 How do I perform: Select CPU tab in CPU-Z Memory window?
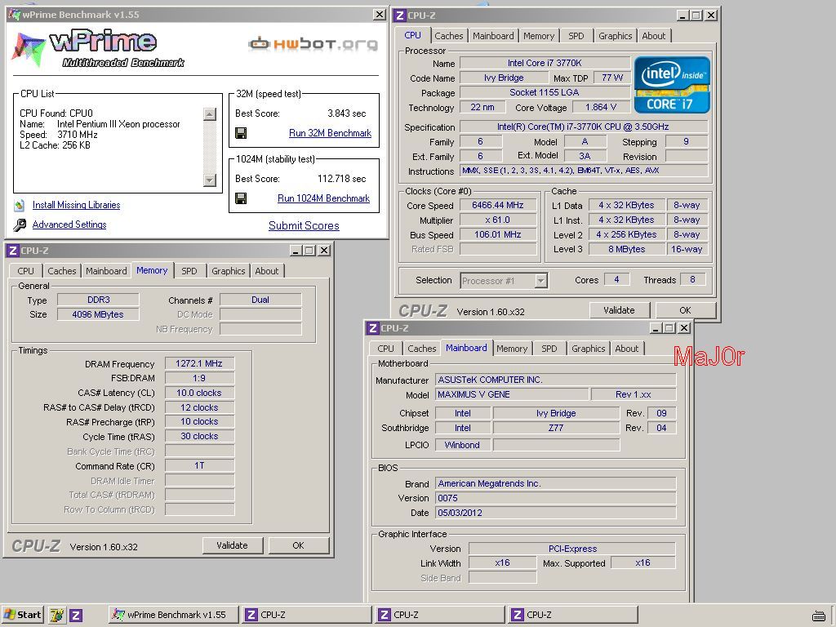point(25,271)
